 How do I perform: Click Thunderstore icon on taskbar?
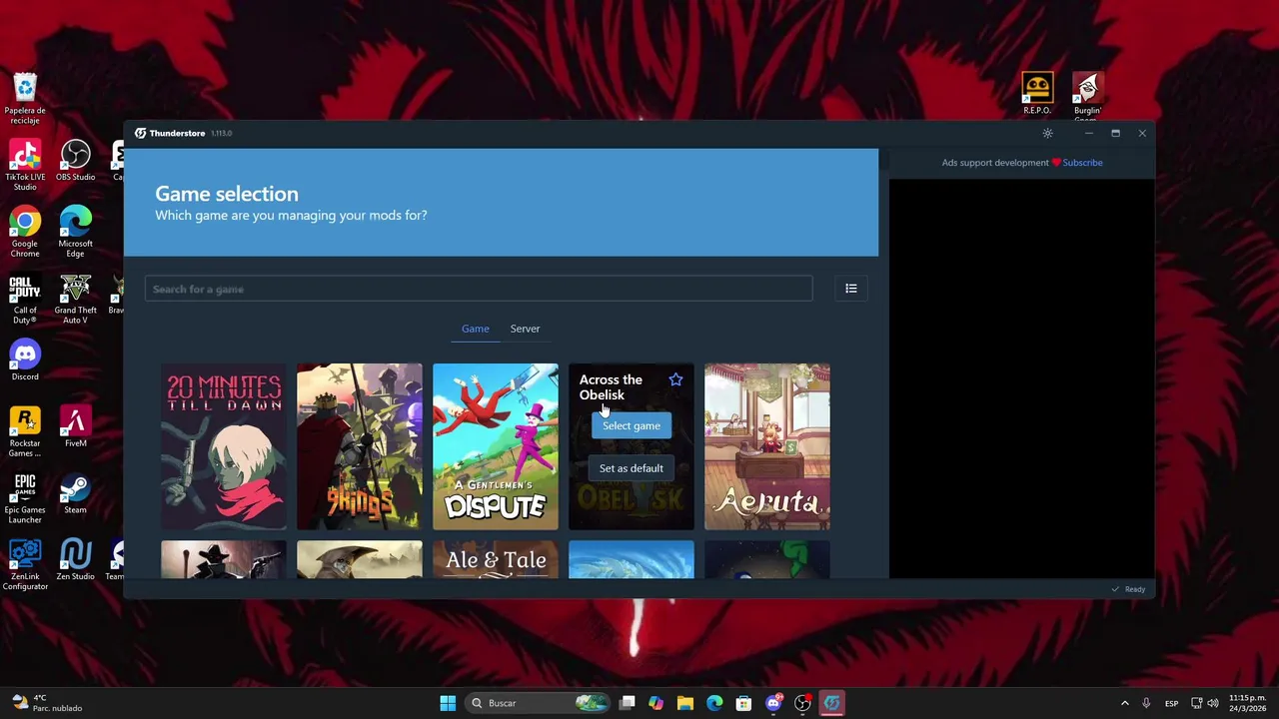[831, 703]
